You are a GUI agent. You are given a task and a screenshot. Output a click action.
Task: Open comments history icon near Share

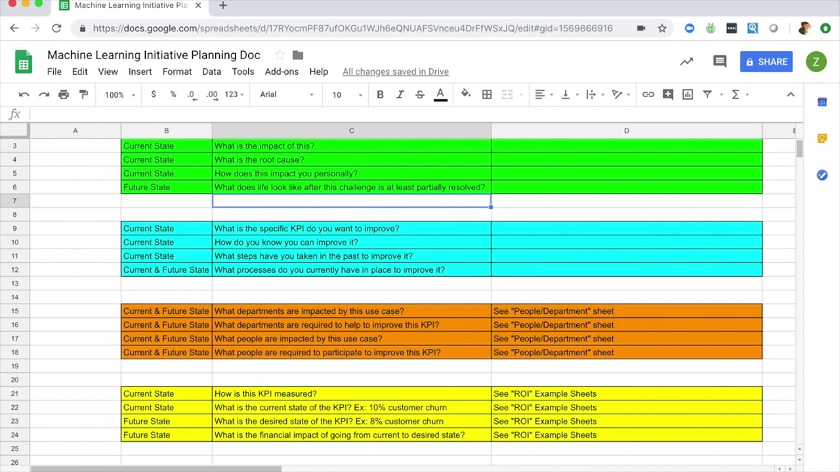click(x=719, y=62)
